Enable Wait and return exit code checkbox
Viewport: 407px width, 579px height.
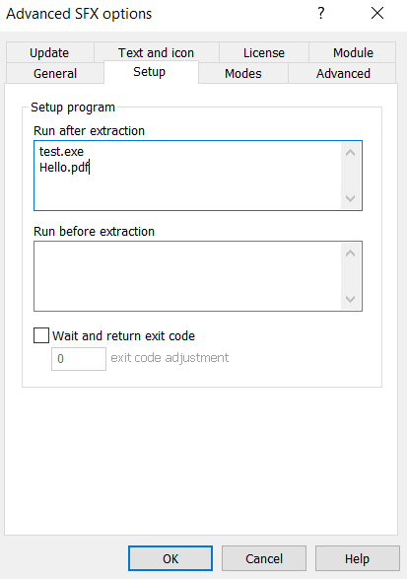(x=41, y=335)
